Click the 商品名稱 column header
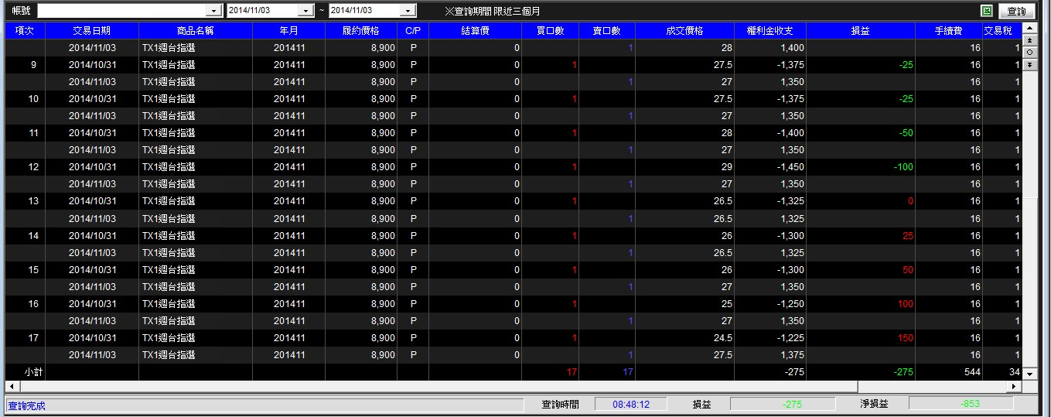The height and width of the screenshot is (417, 1051). 196,31
